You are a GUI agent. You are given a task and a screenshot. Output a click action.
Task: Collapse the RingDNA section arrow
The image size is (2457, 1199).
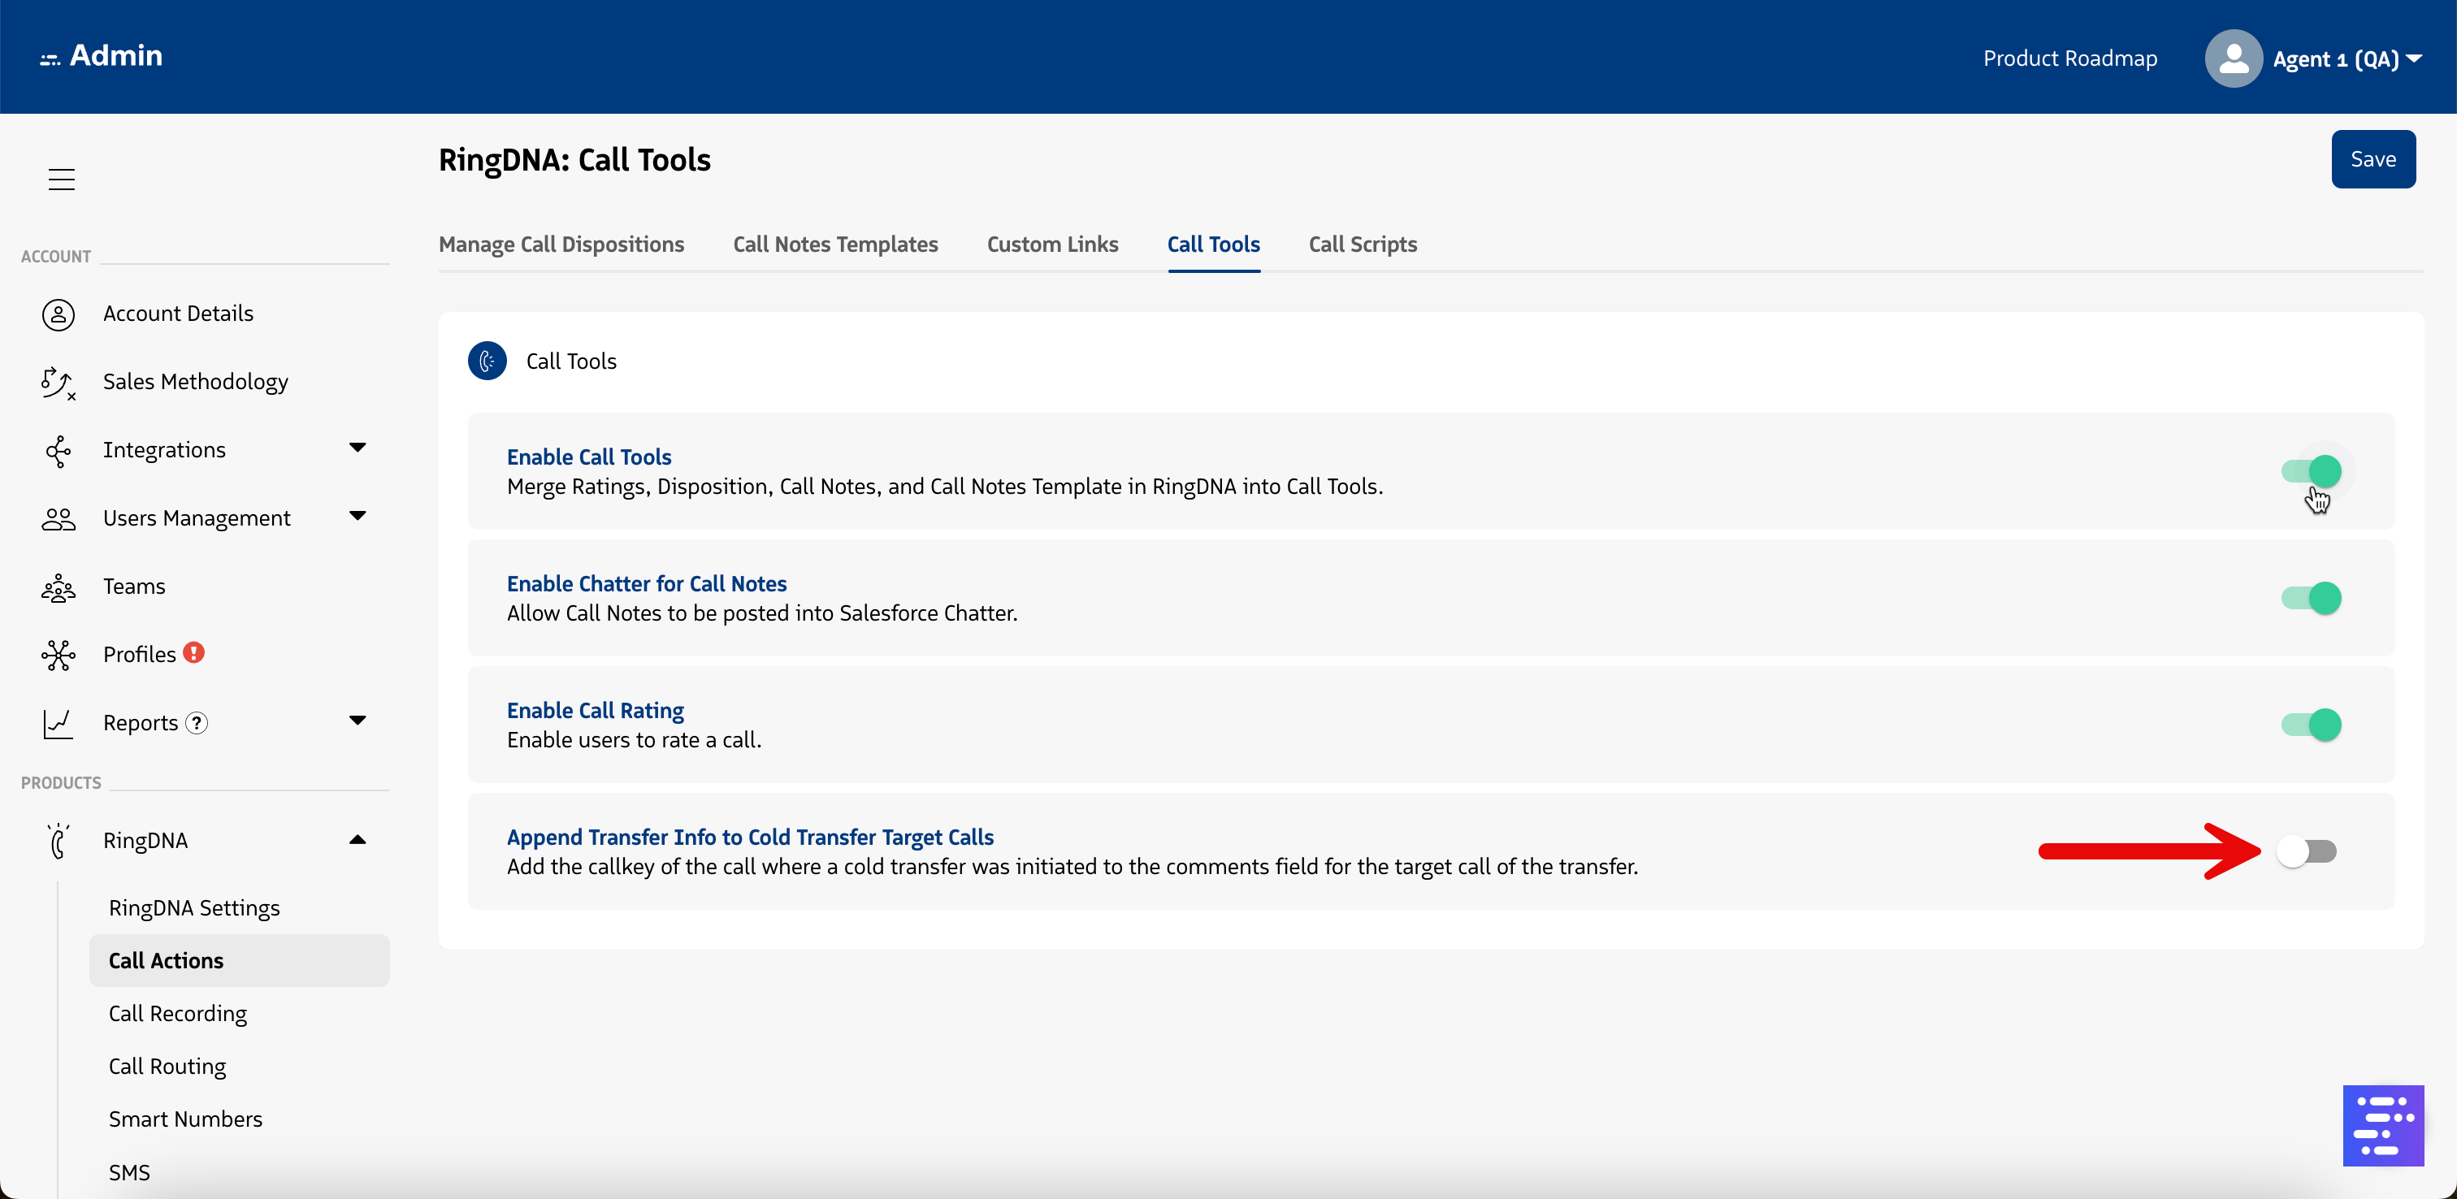pos(357,840)
